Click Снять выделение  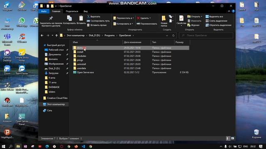tap(216, 21)
